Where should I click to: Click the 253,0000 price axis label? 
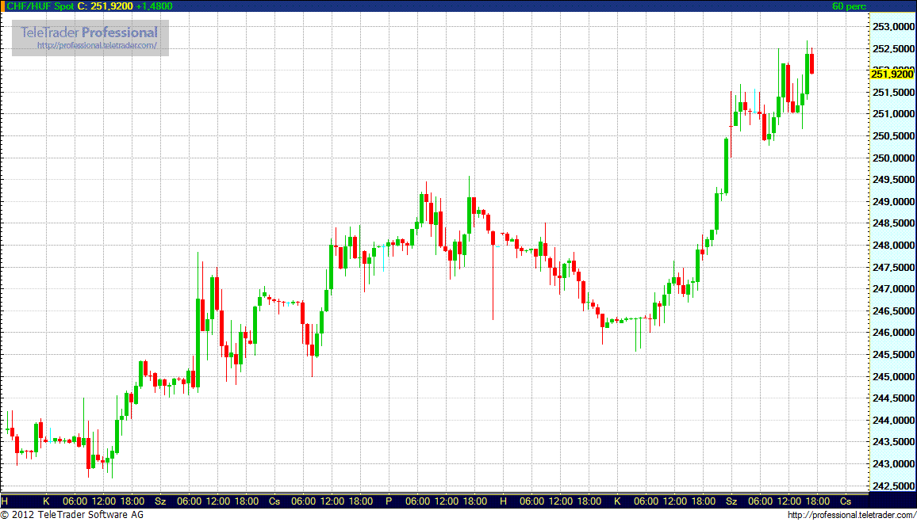(x=893, y=27)
